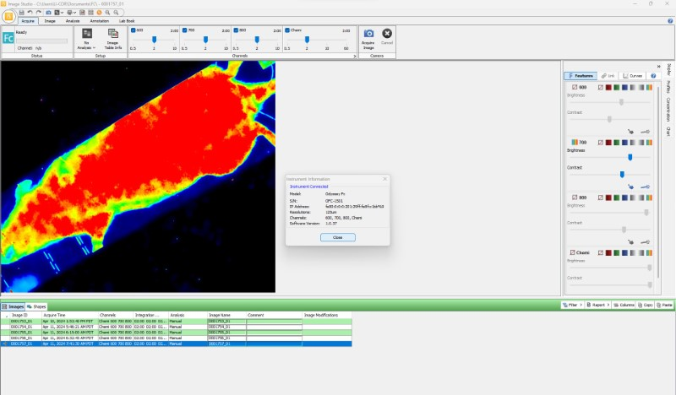The height and width of the screenshot is (395, 676).
Task: Open the Annotation ribbon tab
Action: [x=99, y=20]
